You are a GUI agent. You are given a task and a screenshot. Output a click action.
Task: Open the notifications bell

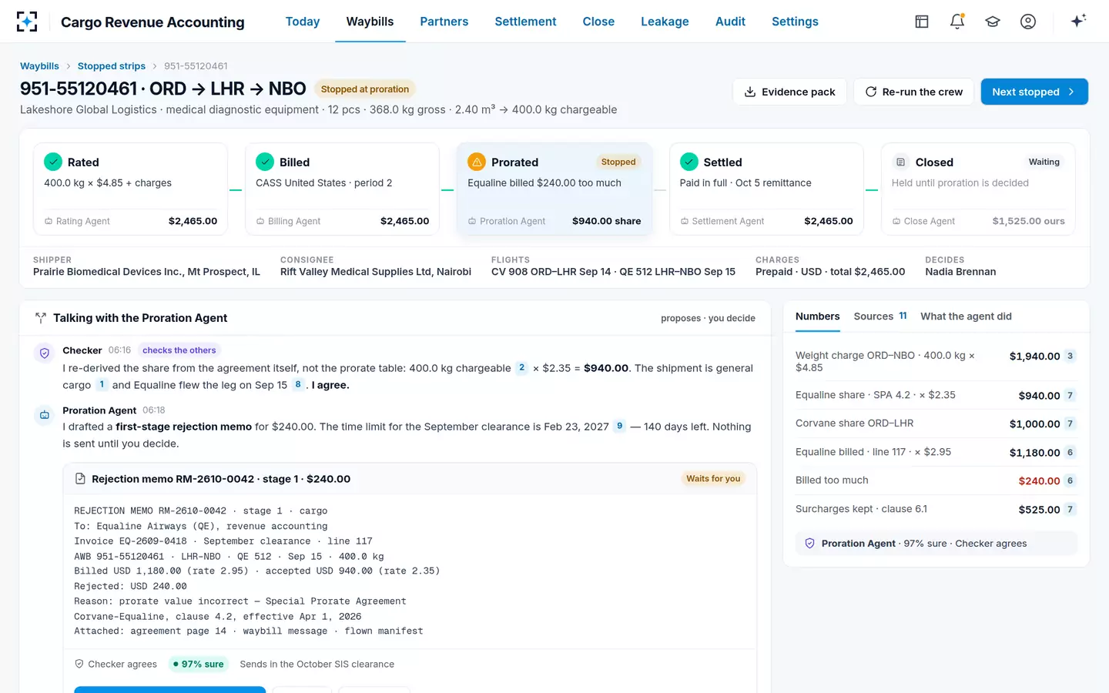pos(957,22)
